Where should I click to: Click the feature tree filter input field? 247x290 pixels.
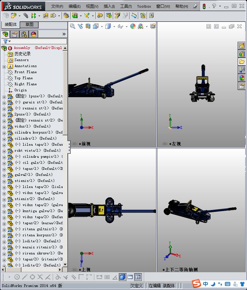(34, 41)
